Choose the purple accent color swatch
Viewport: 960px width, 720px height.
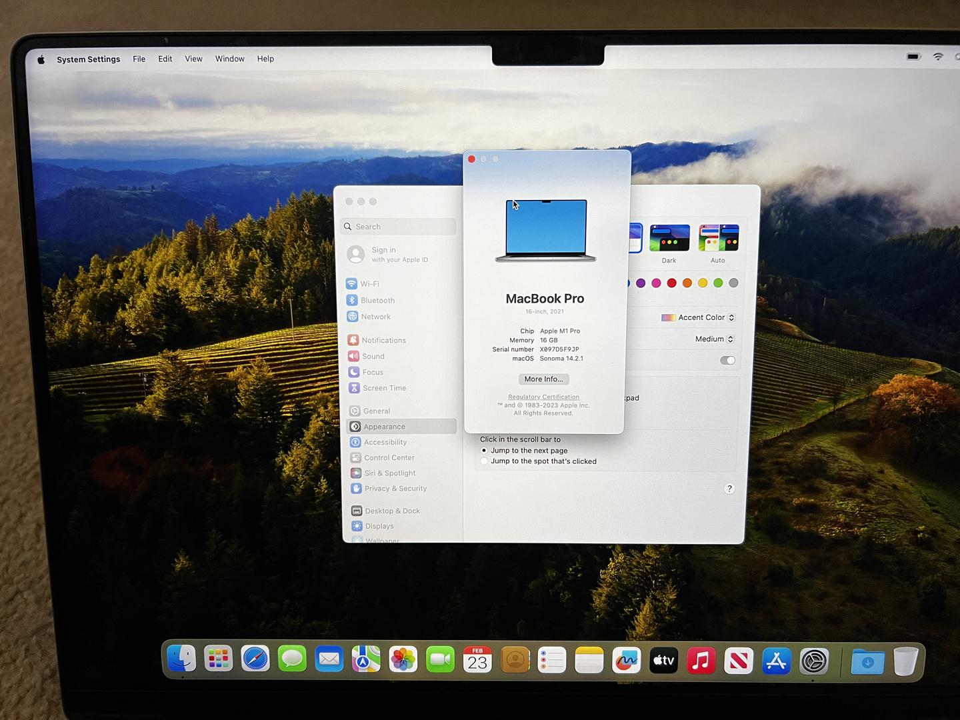pos(641,283)
